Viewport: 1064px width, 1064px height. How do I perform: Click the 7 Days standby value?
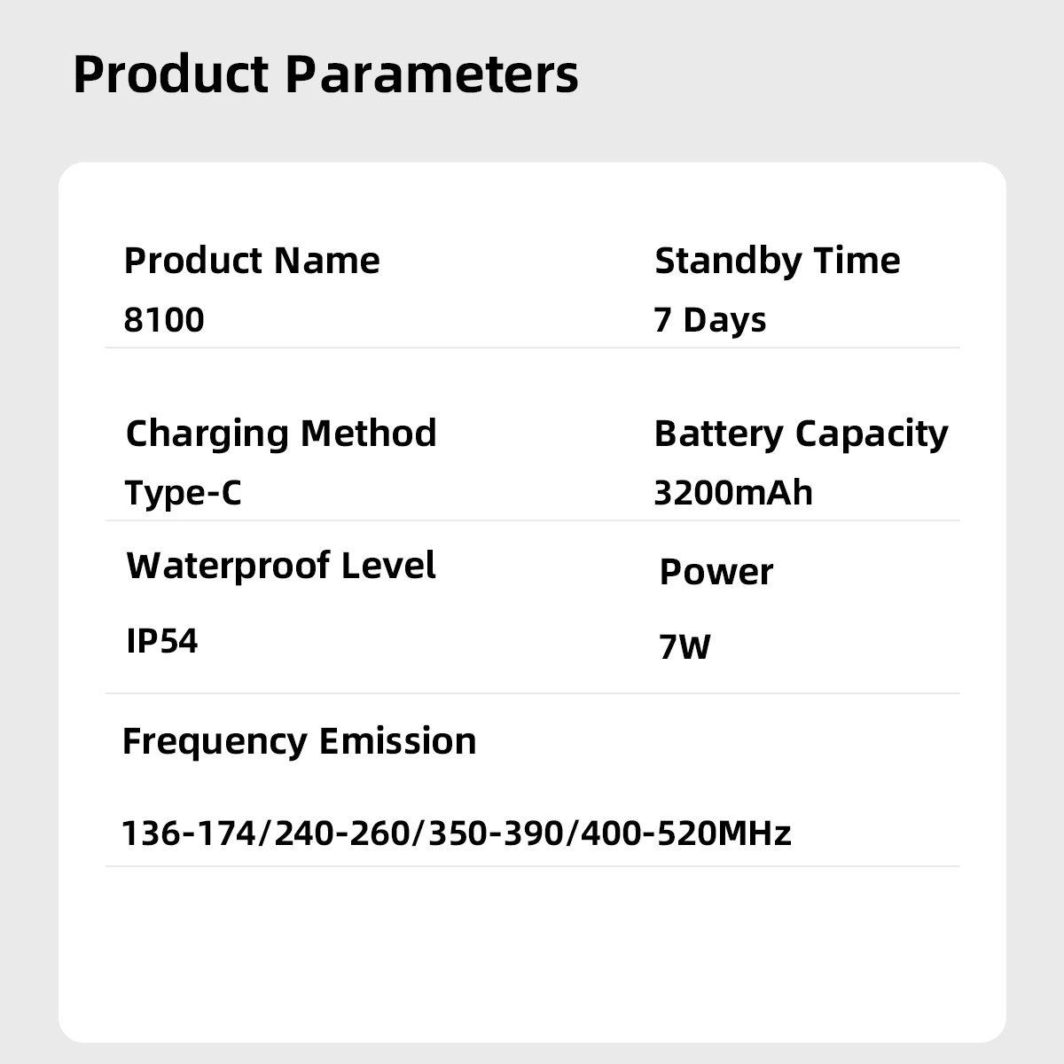[709, 319]
